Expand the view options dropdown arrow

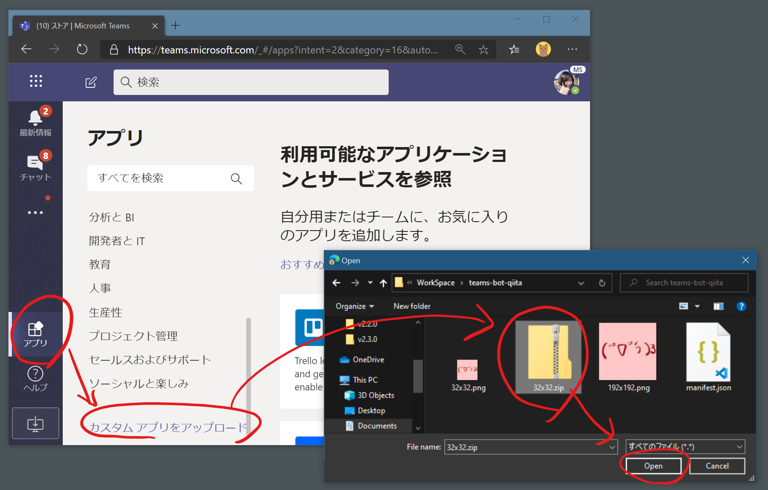[697, 306]
